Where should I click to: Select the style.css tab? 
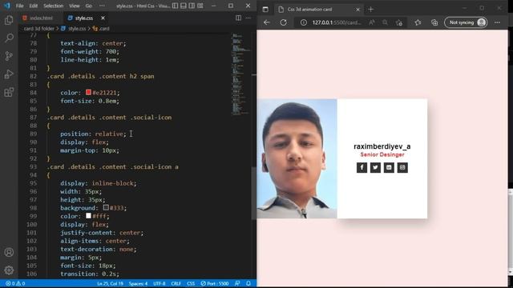pos(84,18)
